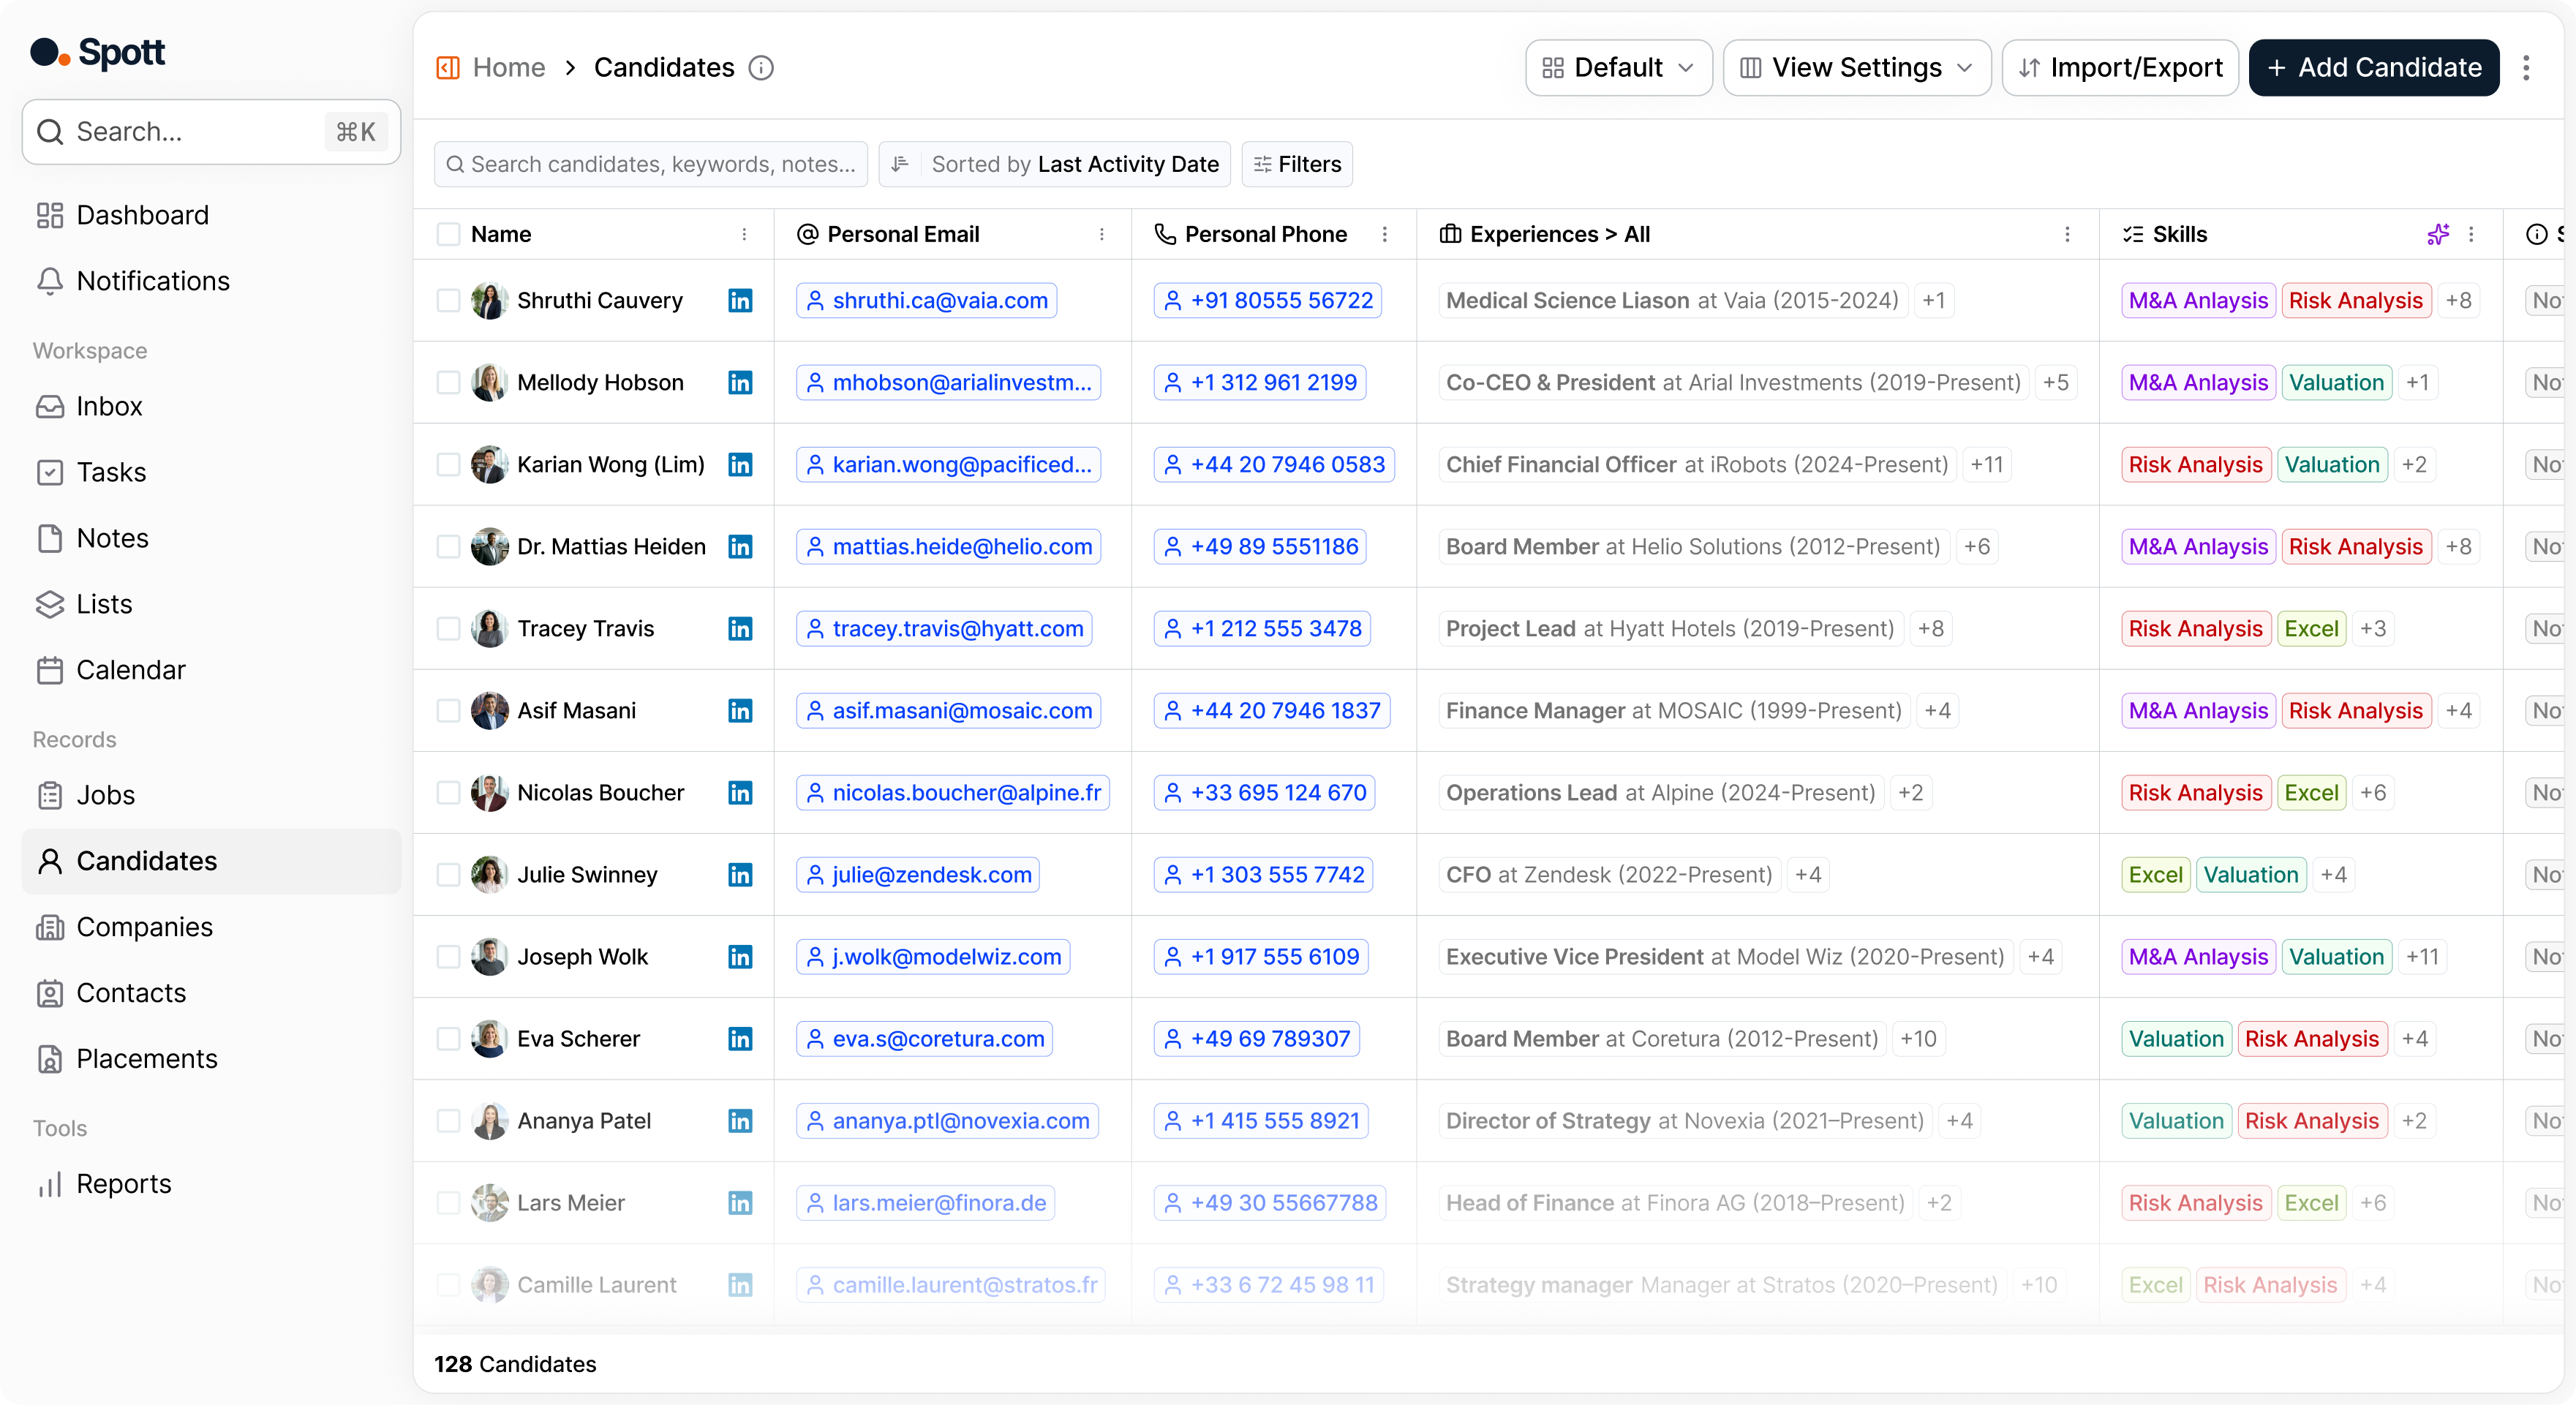Click the Spott logo in the sidebar
2576x1405 pixels.
coord(97,52)
